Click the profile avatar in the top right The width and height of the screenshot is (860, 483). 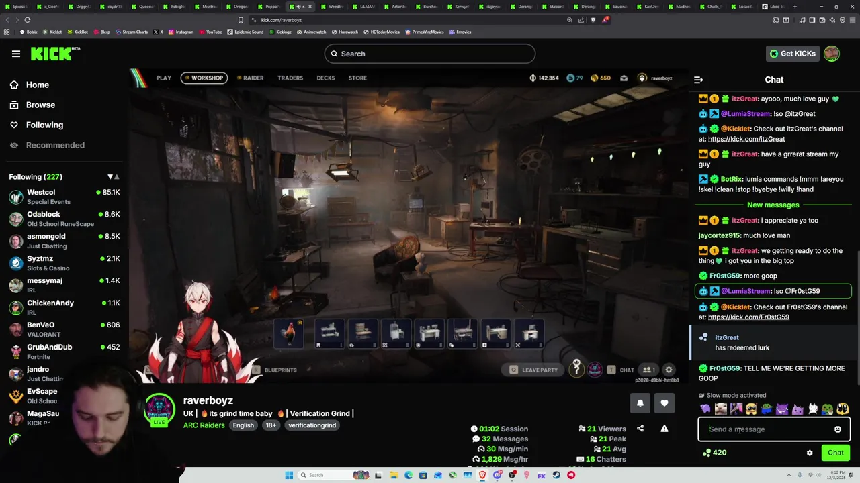point(832,54)
